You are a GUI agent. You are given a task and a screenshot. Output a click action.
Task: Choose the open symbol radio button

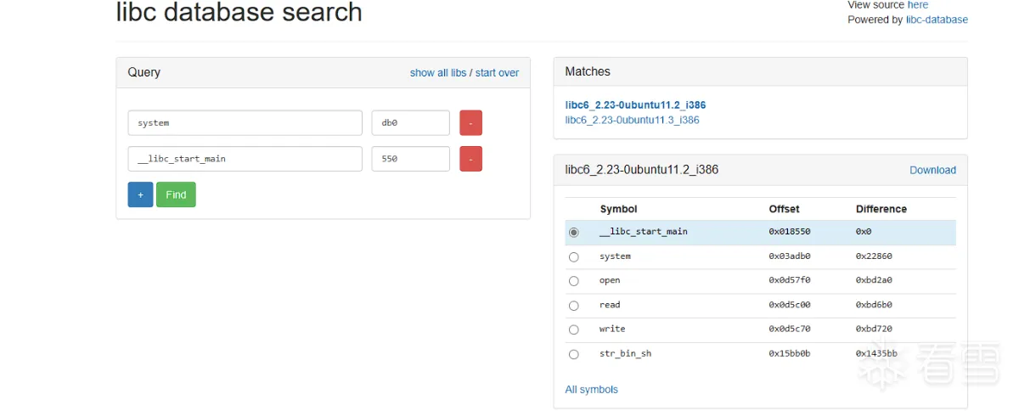pos(574,281)
